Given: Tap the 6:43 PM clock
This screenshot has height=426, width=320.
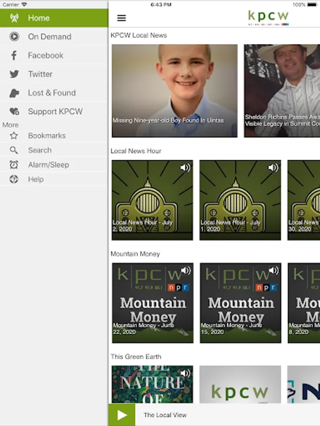Looking at the screenshot, I should click(161, 5).
